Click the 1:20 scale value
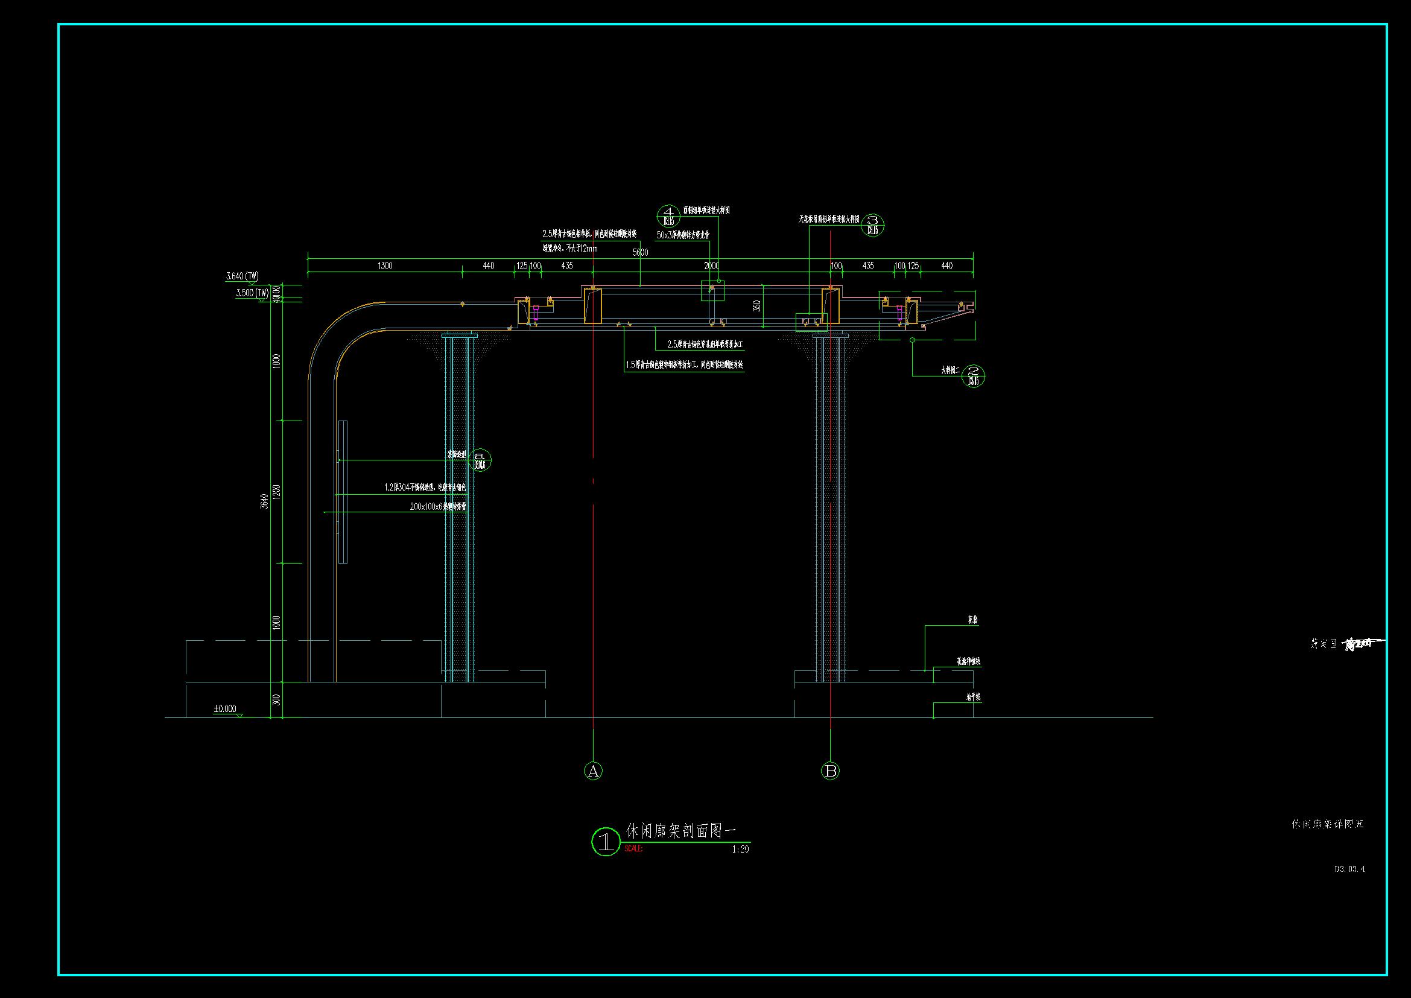This screenshot has width=1411, height=998. coord(741,850)
